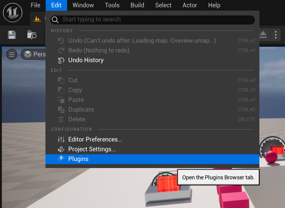Viewport: 285px width, 208px height.
Task: Click the Project Settings gear icon
Action: [61, 149]
